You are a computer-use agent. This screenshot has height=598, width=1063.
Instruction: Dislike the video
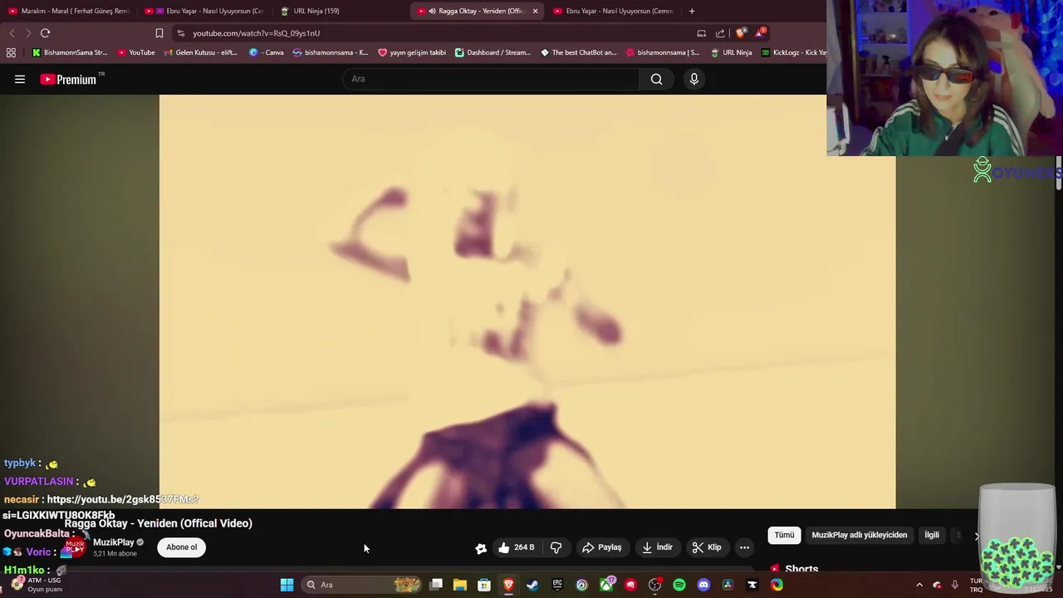click(x=556, y=547)
